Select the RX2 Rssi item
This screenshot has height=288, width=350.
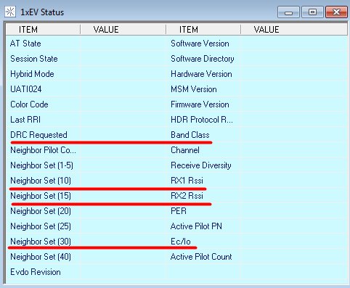point(187,196)
